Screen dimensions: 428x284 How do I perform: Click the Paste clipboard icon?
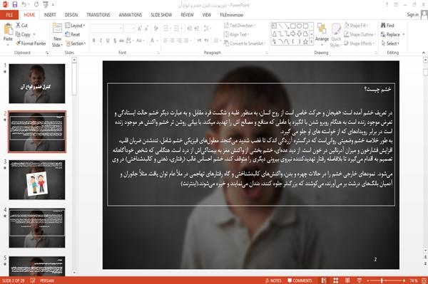click(8, 29)
